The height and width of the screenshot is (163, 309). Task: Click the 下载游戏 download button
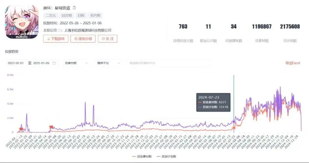tap(56, 39)
